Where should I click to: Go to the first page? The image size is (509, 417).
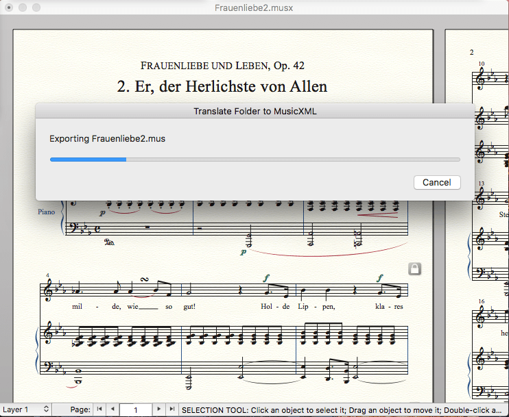[x=99, y=409]
